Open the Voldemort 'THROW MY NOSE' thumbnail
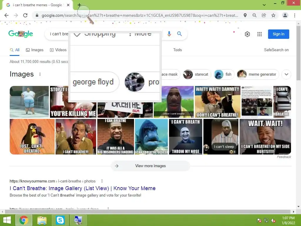 (186, 137)
